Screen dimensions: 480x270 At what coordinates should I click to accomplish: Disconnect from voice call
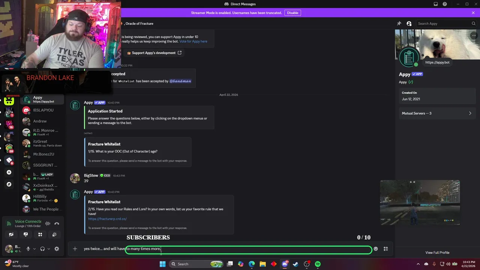coord(57,223)
